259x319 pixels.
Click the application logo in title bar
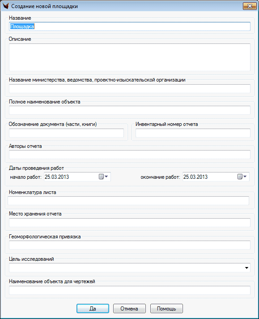tap(5, 6)
